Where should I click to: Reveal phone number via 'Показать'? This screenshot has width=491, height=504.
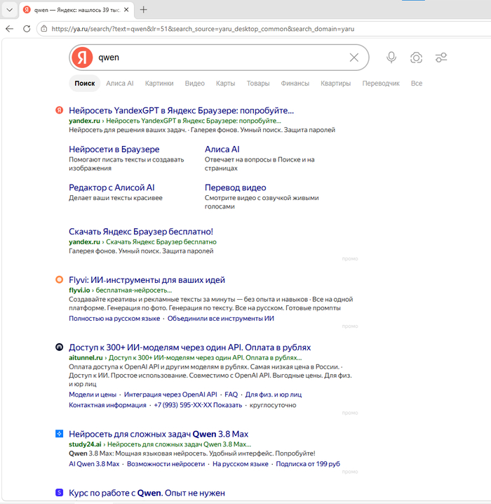[227, 405]
